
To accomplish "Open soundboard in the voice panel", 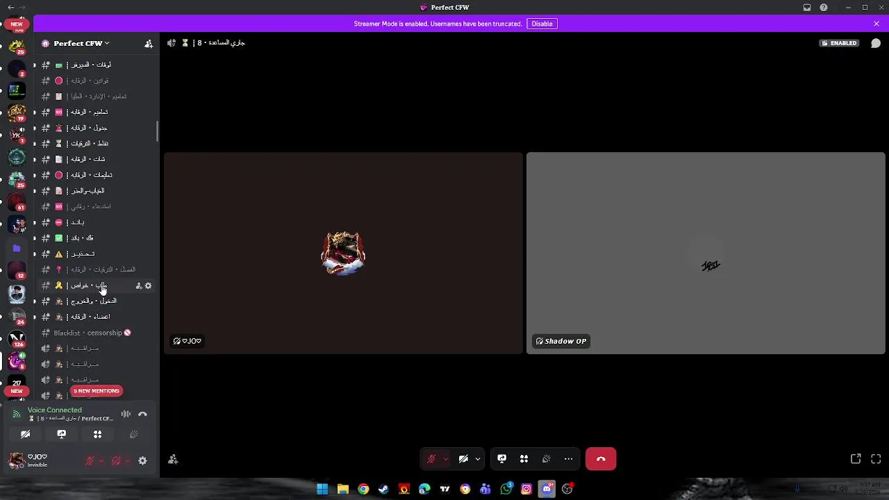I will pos(134,434).
